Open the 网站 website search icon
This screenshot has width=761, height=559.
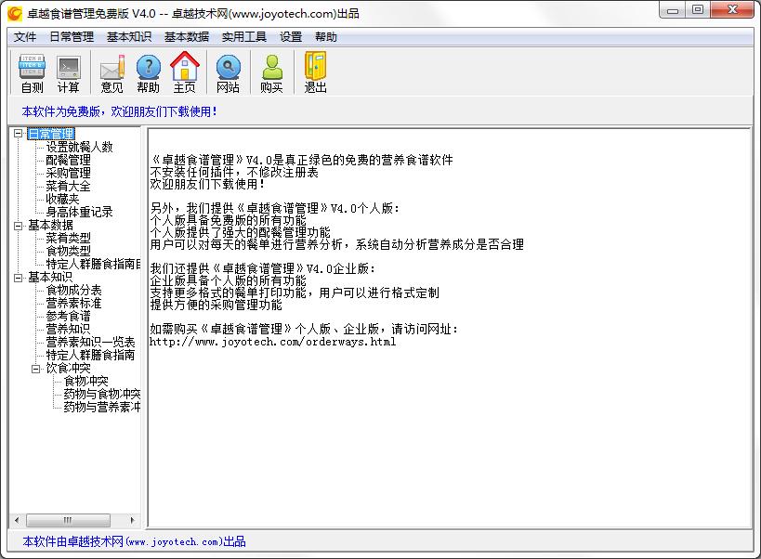coord(228,72)
